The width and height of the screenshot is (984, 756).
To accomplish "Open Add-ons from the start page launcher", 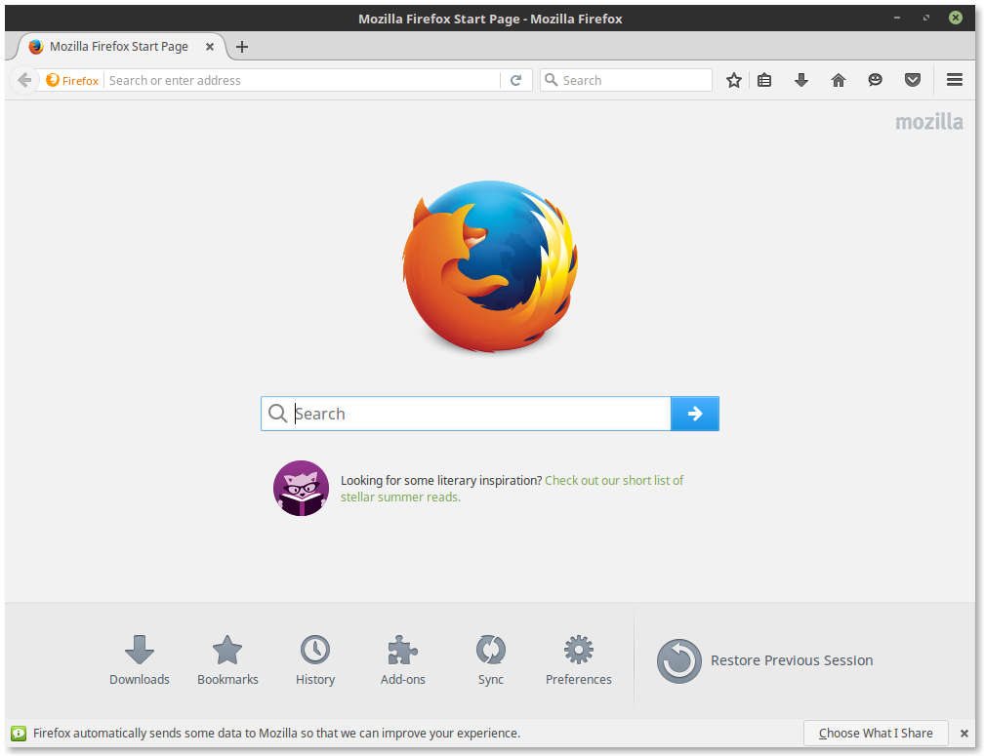I will [x=403, y=660].
